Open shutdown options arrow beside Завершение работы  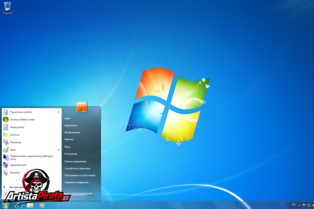click(91, 194)
